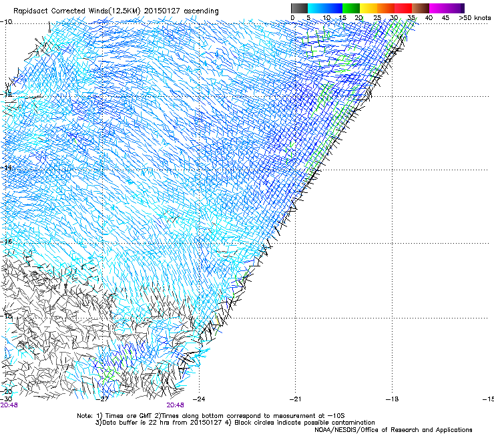Viewport: 494px width, 434px height.
Task: Select the green 15-20 knots legend segment
Action: (x=351, y=8)
